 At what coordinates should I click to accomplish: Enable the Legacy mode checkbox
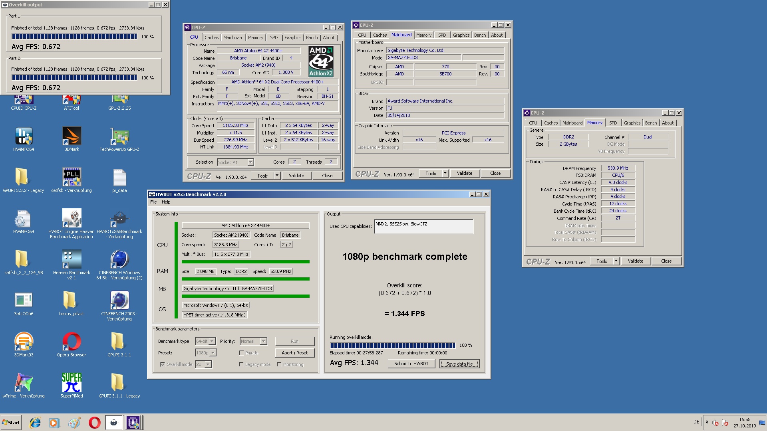click(241, 364)
